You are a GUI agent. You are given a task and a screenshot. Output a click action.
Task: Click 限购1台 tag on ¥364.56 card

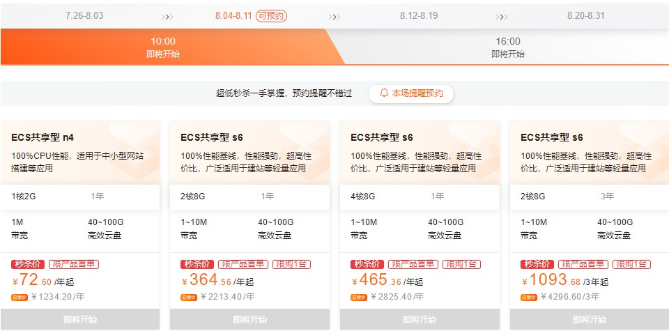point(292,265)
